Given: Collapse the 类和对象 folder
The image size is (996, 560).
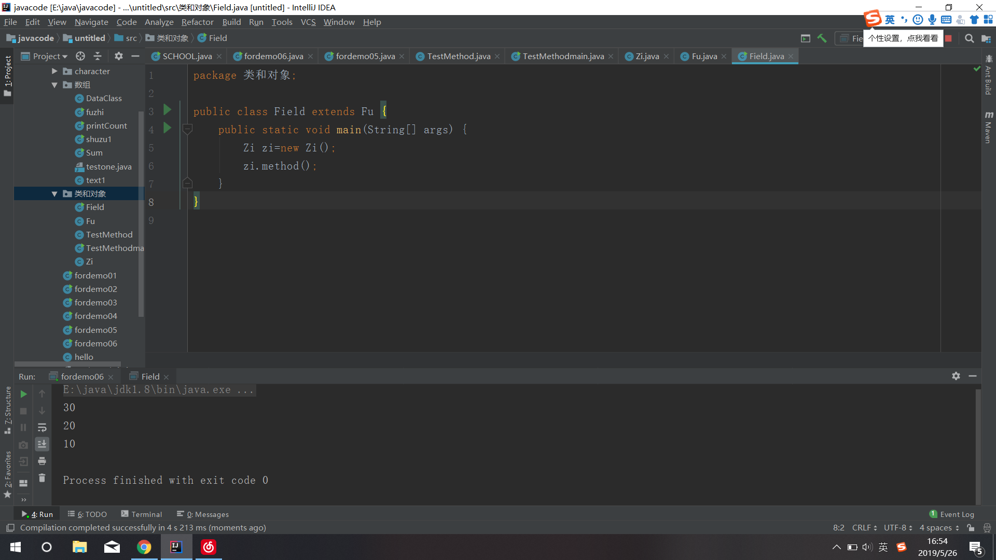Looking at the screenshot, I should click(54, 193).
